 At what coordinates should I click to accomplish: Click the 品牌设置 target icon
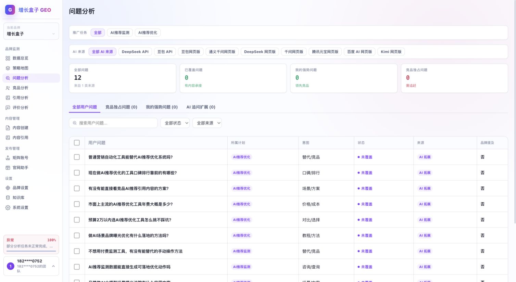click(x=8, y=188)
